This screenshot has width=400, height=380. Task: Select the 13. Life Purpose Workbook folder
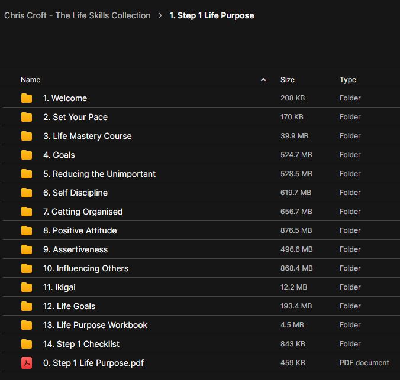click(x=95, y=325)
